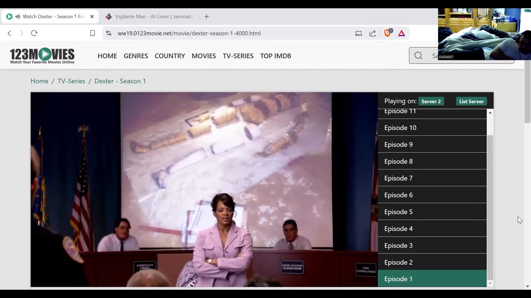Click TV-Series breadcrumb link

71,81
